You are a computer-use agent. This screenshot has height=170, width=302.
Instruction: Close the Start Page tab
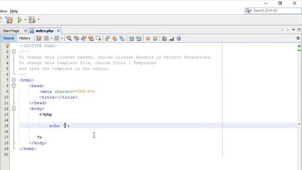click(25, 31)
